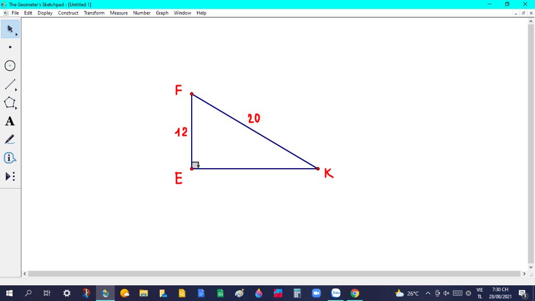535x301 pixels.
Task: Open Task View on taskbar
Action: [x=46, y=293]
